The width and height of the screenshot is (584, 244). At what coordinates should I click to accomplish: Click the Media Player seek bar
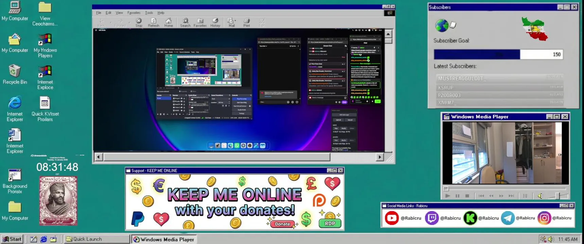pos(505,188)
